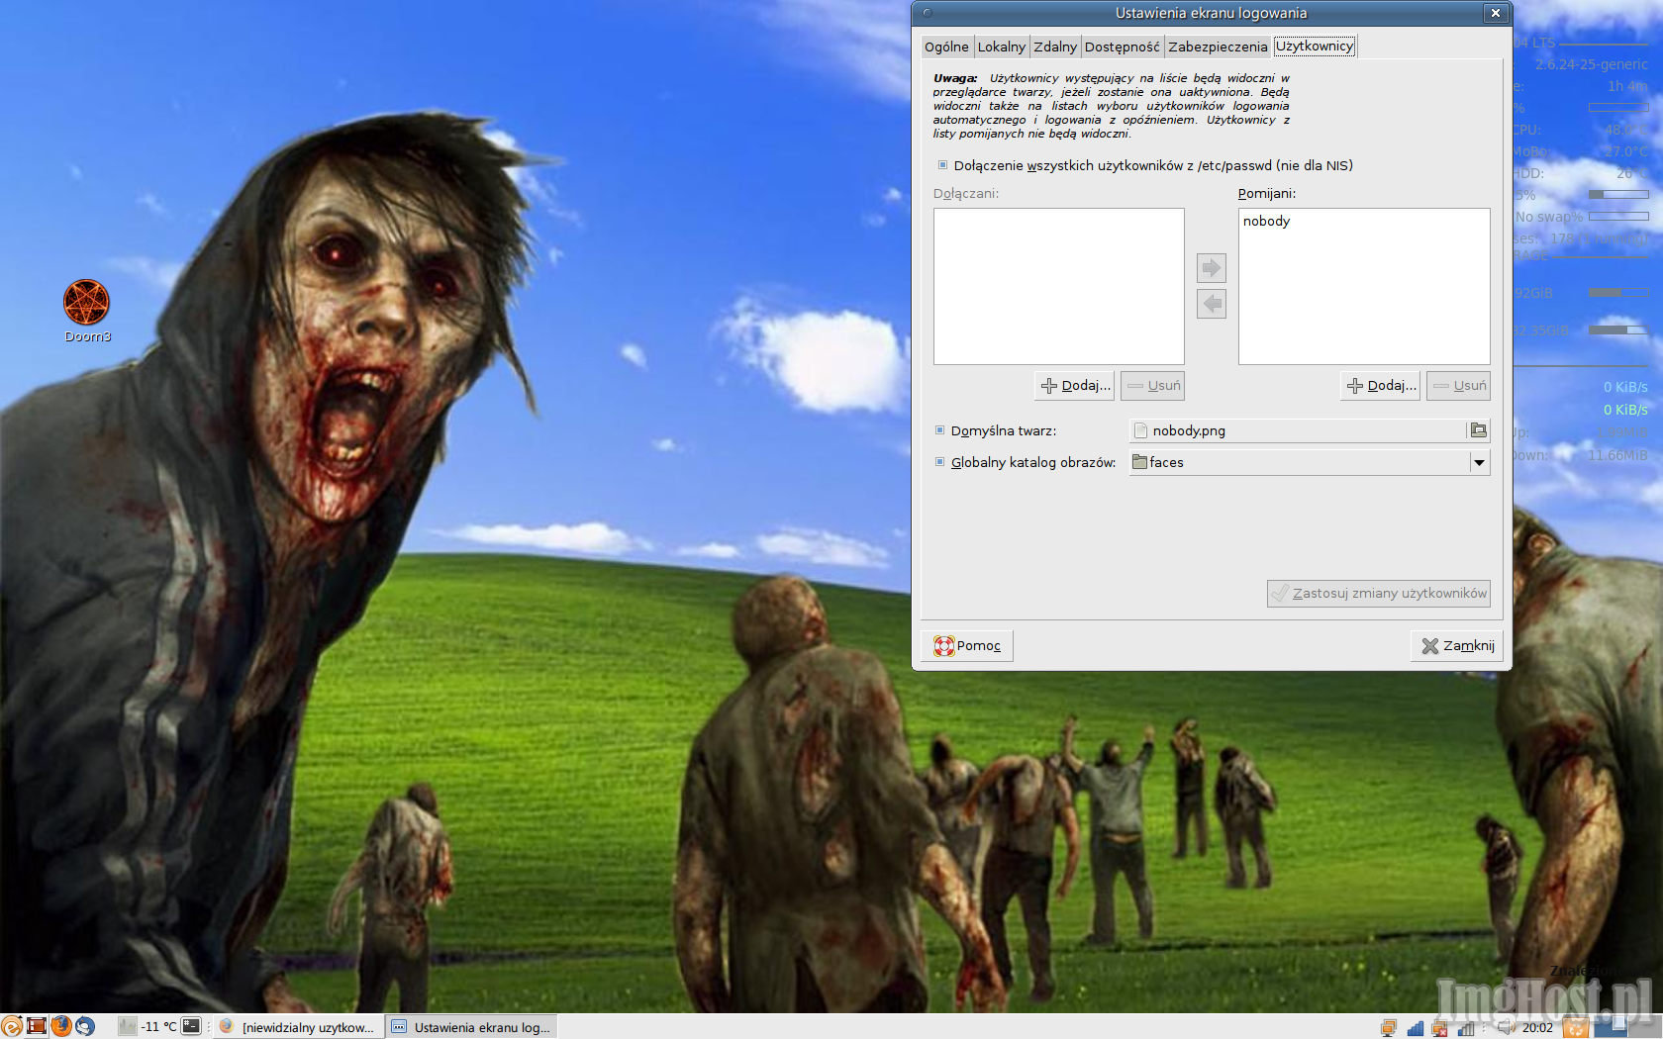Image resolution: width=1663 pixels, height=1039 pixels.
Task: Click the blue full signal bars tray icon
Action: click(1416, 1028)
